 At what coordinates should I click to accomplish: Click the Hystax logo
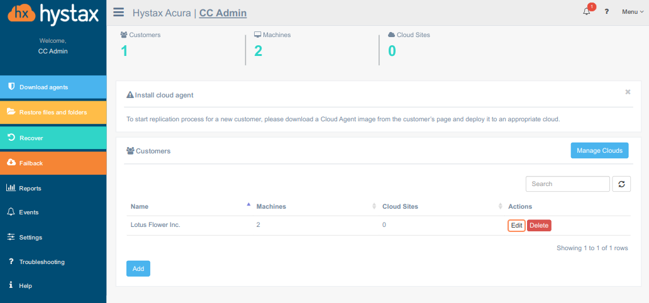pos(53,14)
